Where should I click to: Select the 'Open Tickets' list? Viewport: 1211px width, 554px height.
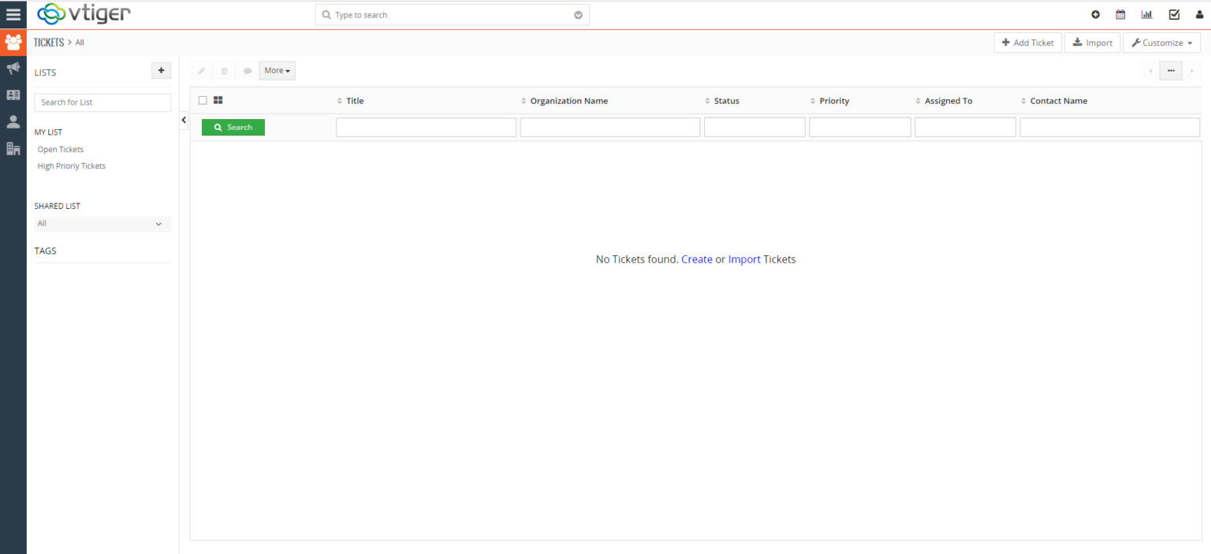tap(60, 149)
